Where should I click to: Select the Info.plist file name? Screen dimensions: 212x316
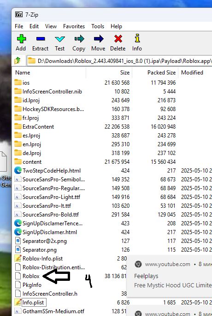click(x=33, y=303)
